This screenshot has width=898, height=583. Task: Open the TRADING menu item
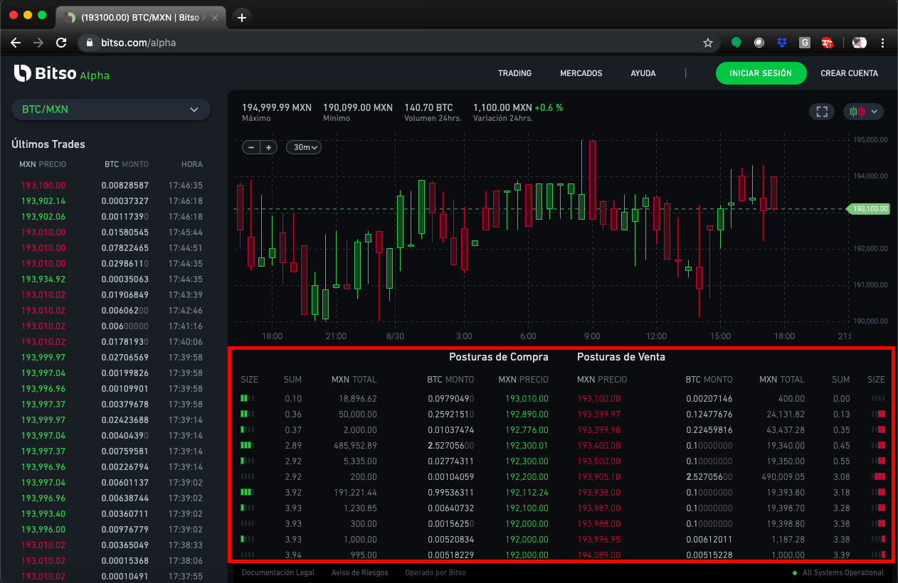[x=514, y=73]
